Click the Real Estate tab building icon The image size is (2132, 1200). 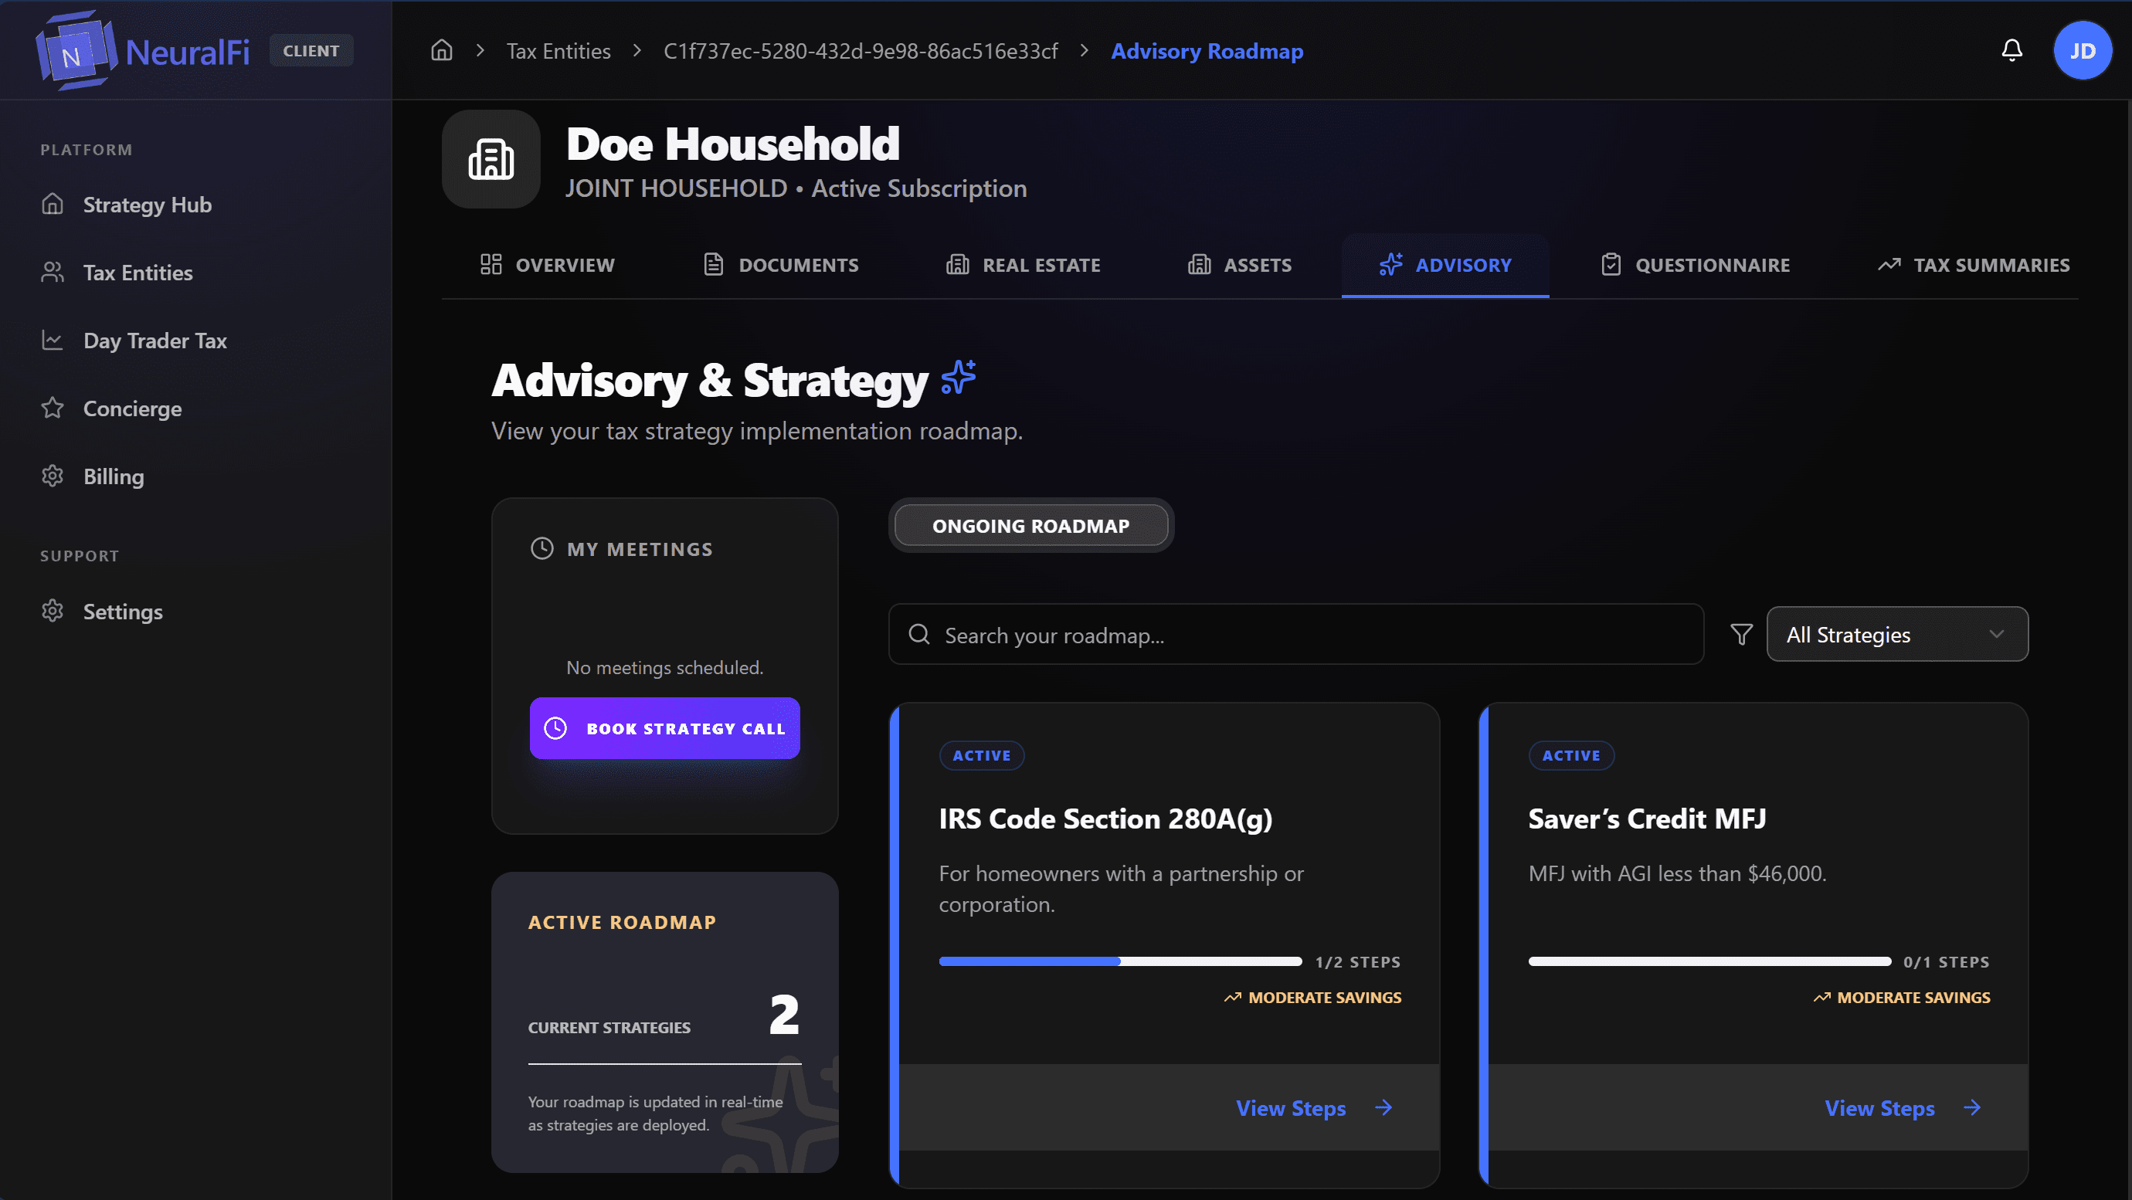(958, 264)
